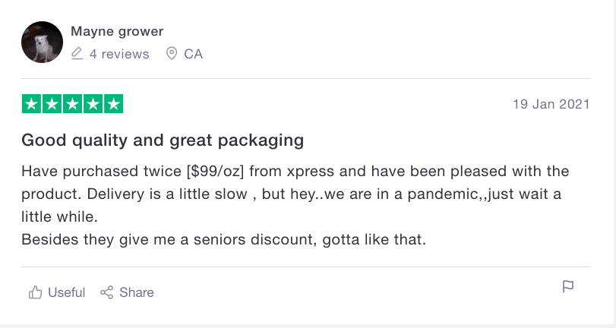This screenshot has width=616, height=328.
Task: Click the share network icon
Action: (107, 292)
